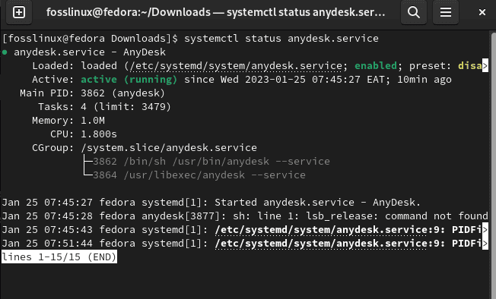
Task: Click the window title bar text
Action: pos(216,12)
